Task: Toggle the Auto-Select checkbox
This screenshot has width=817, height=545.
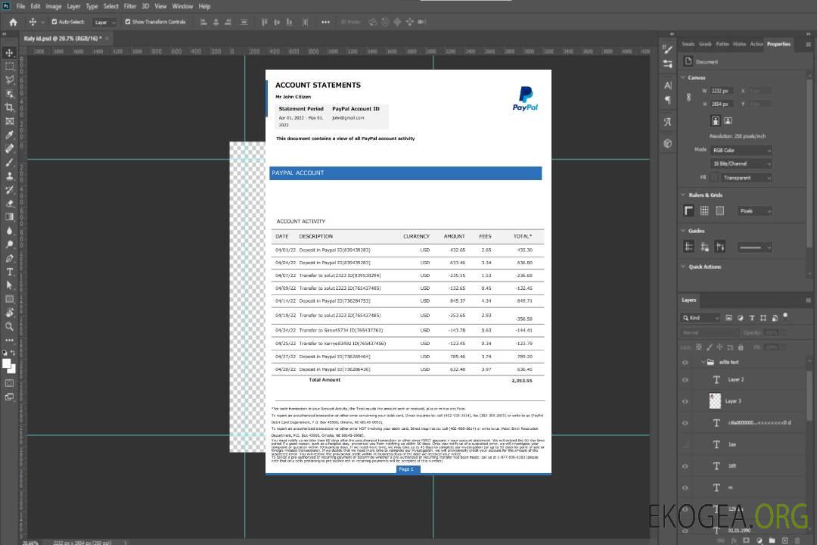Action: click(54, 22)
